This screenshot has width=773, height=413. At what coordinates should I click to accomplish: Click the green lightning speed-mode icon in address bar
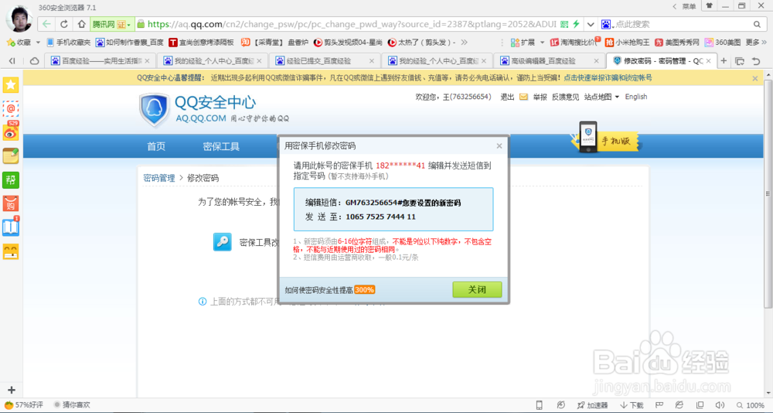[576, 24]
